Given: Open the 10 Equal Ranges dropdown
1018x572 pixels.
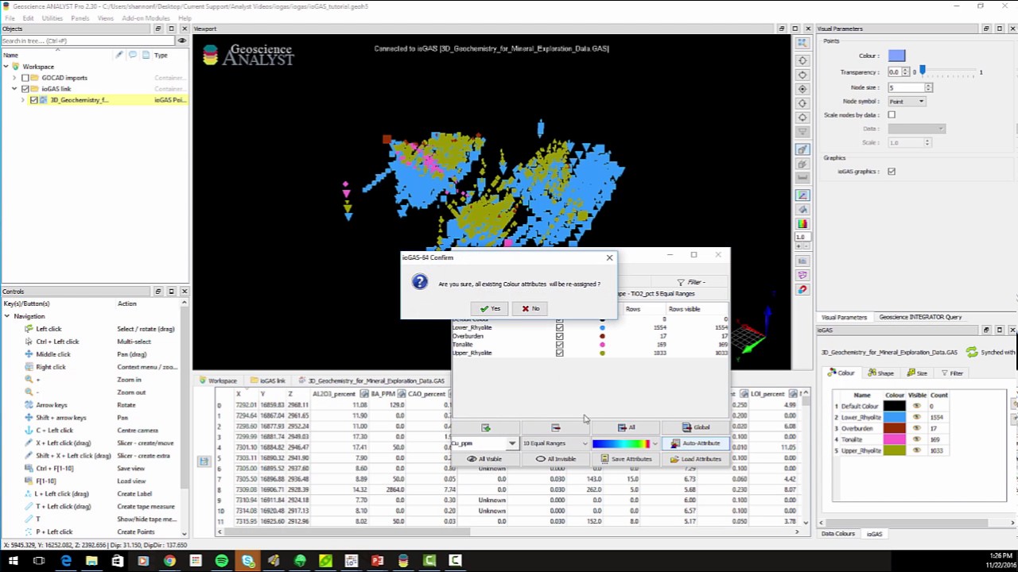Looking at the screenshot, I should pyautogui.click(x=555, y=443).
